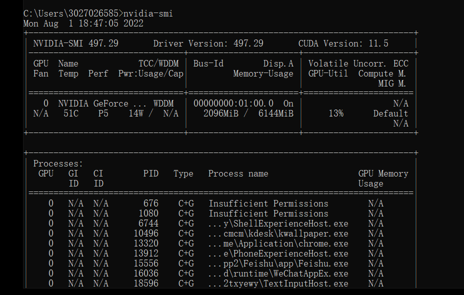The width and height of the screenshot is (464, 295).
Task: Click the Processes: section label
Action: [x=58, y=163]
